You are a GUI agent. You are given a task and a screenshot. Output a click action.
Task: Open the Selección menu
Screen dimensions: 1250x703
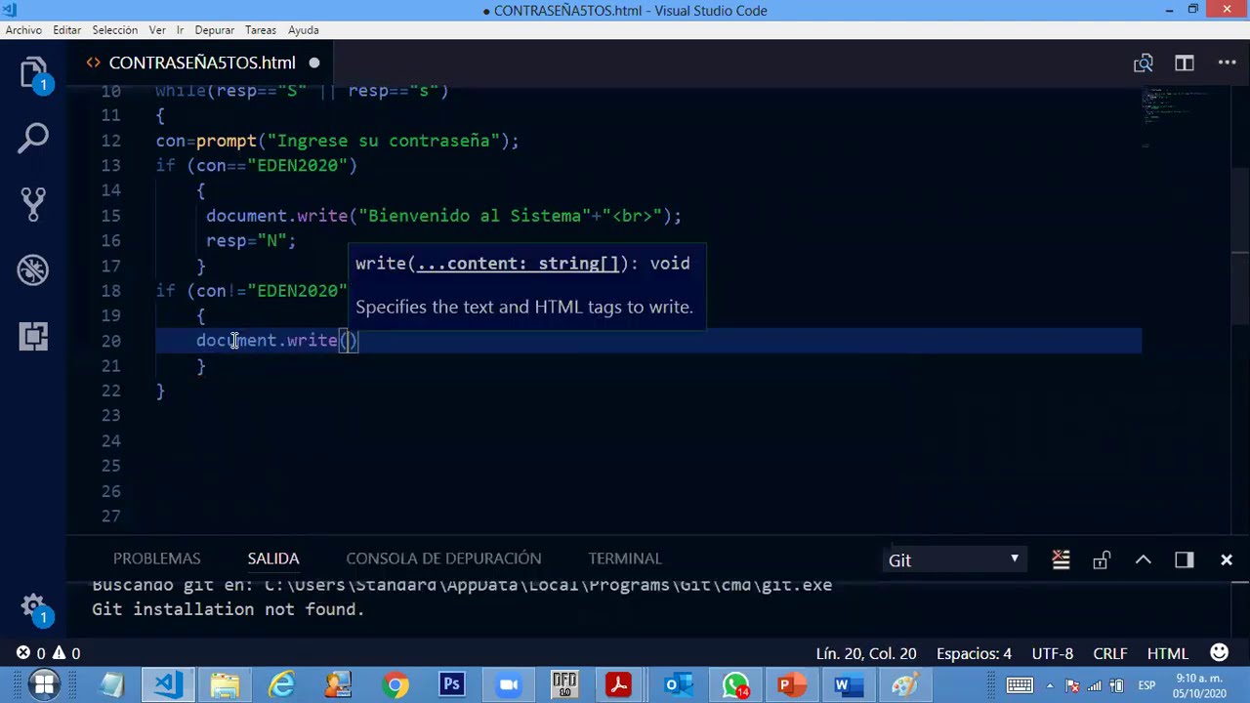pyautogui.click(x=114, y=30)
